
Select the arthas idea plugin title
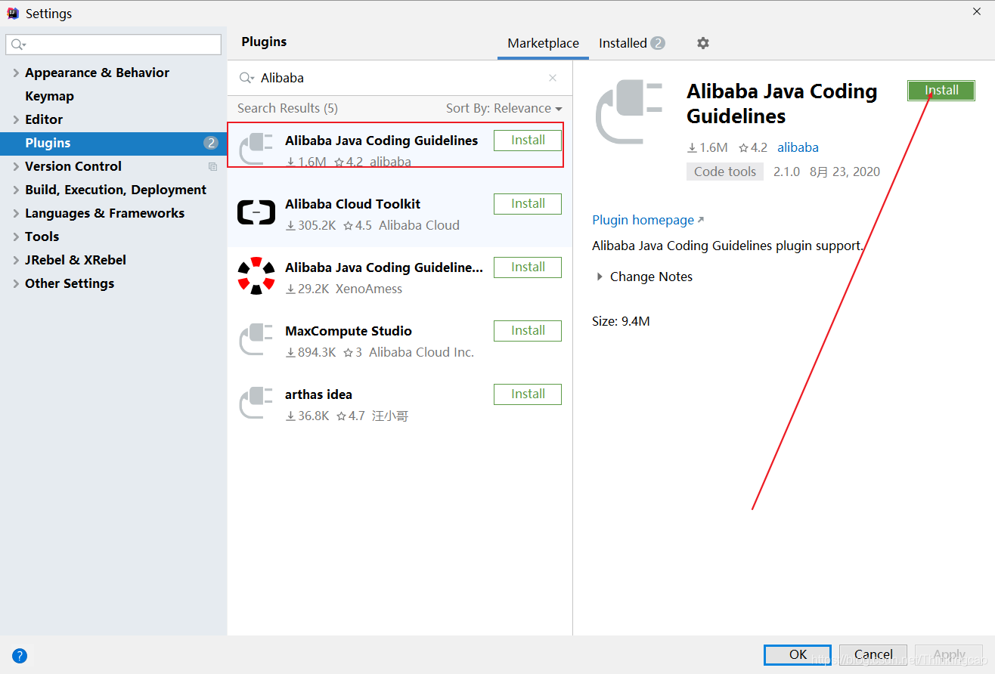[x=318, y=394]
